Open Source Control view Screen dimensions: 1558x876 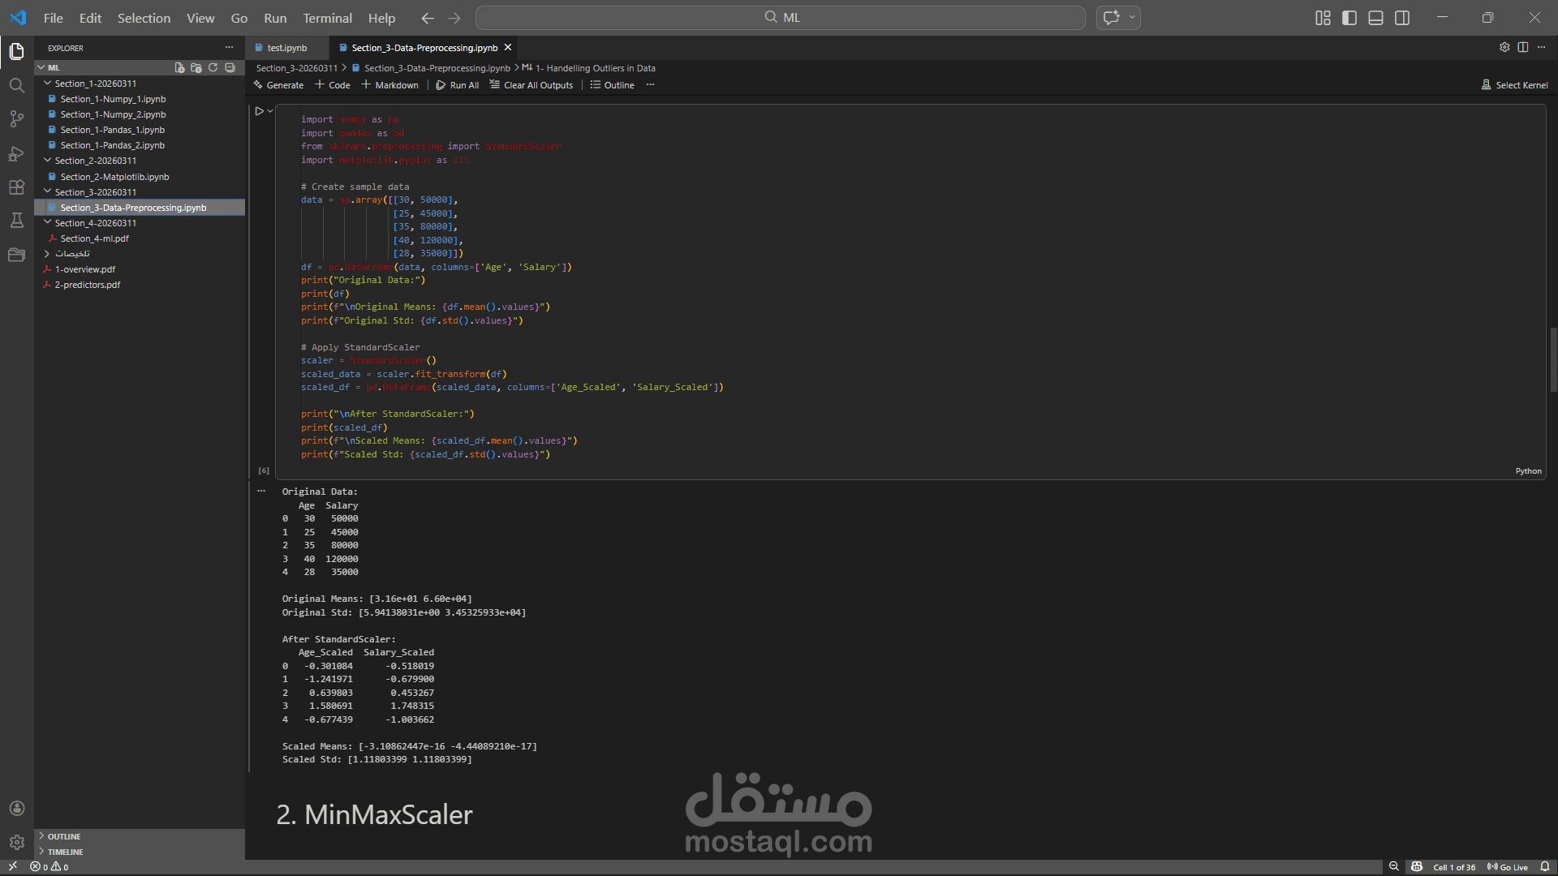click(16, 119)
